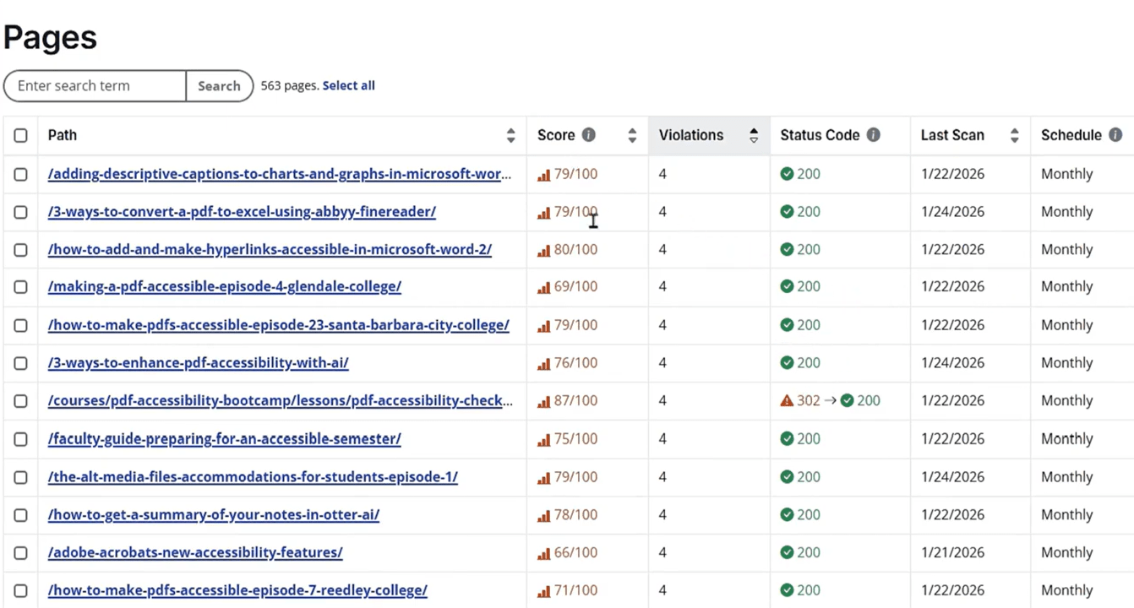Image resolution: width=1134 pixels, height=608 pixels.
Task: Click the Status Code info icon
Action: pyautogui.click(x=874, y=135)
